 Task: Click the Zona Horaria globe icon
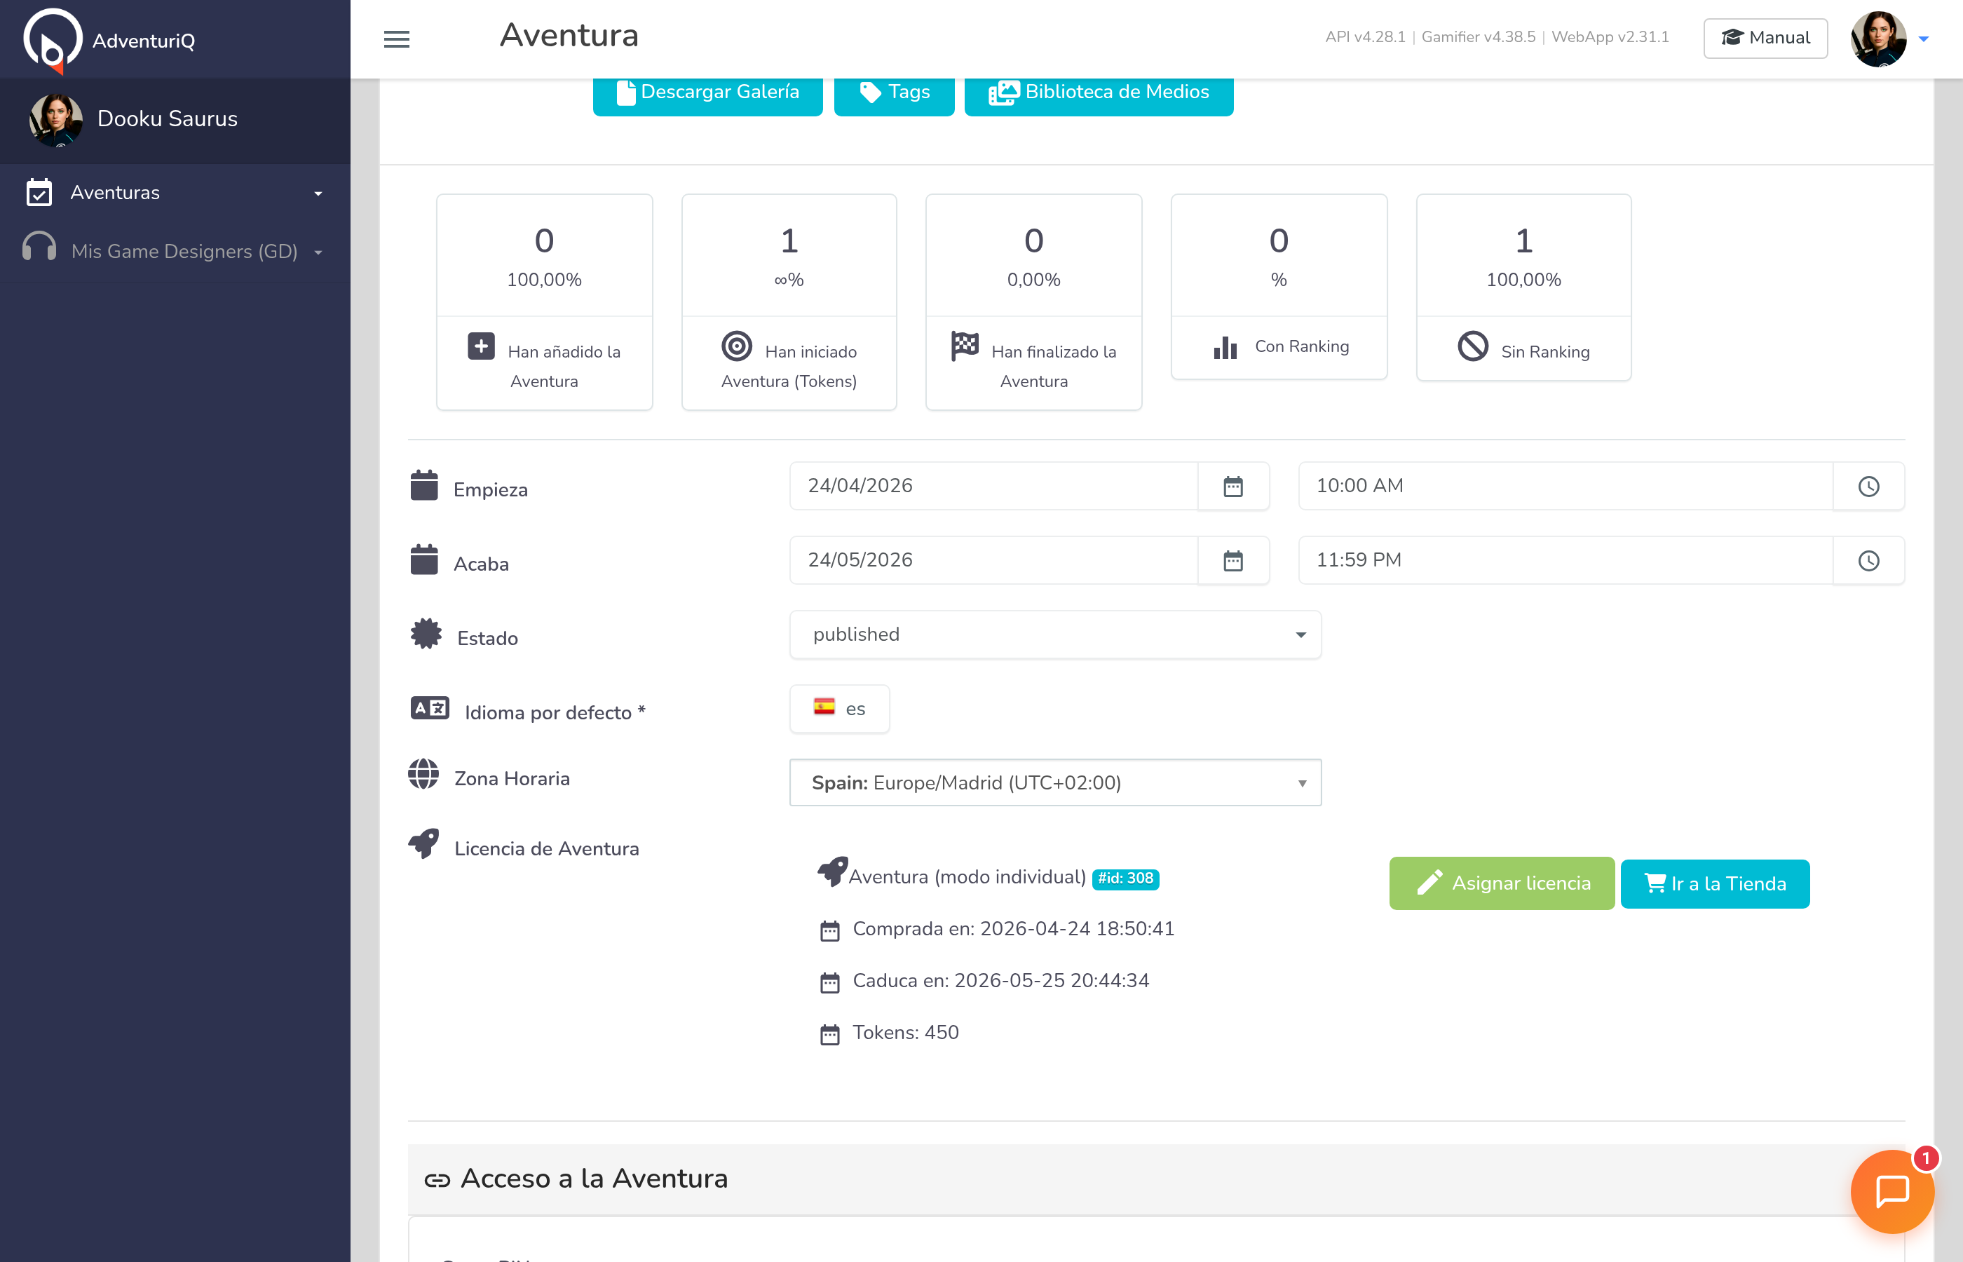[423, 773]
